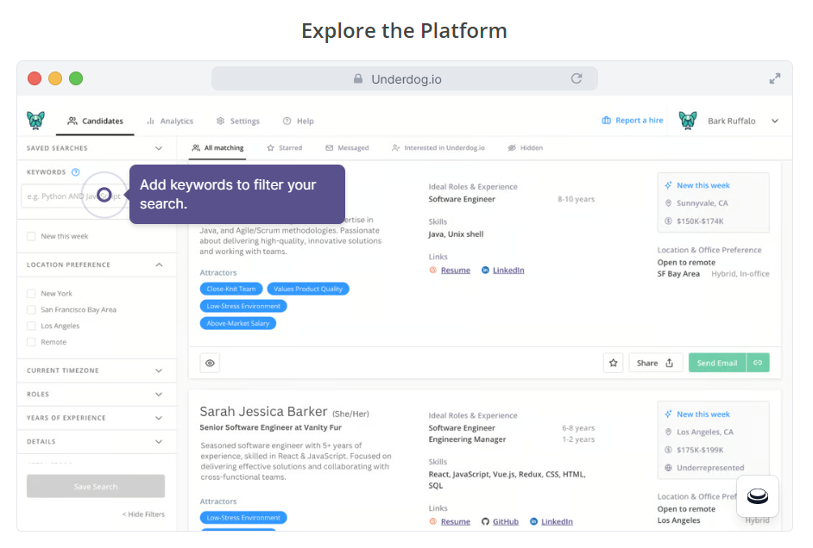Viewport: 813px width, 548px height.
Task: Click the Underdog.io bulldog logo
Action: click(35, 121)
